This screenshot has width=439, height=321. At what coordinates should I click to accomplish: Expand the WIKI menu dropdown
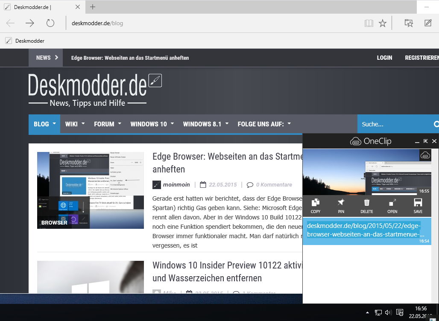[x=74, y=124]
